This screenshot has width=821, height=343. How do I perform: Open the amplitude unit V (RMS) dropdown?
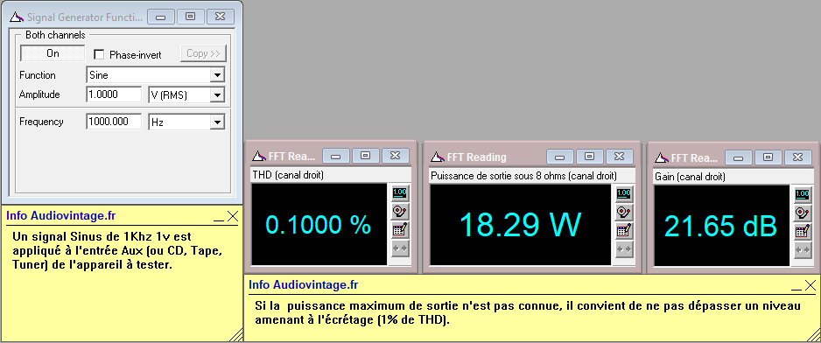(x=217, y=95)
